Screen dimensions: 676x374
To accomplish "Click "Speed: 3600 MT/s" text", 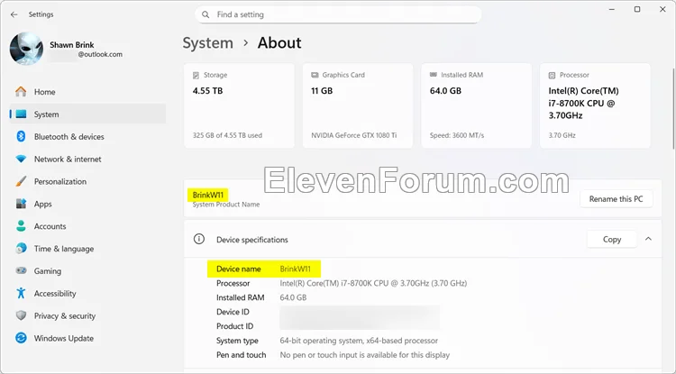I will [x=457, y=135].
